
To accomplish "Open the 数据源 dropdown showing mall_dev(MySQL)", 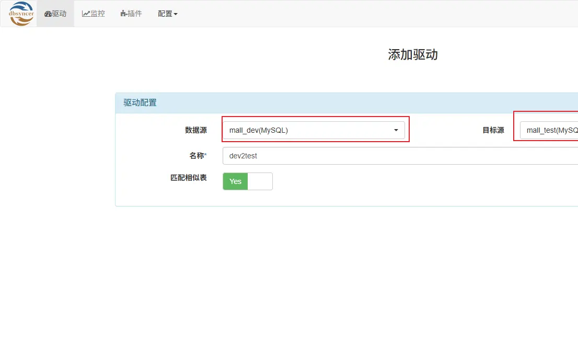I will (314, 130).
